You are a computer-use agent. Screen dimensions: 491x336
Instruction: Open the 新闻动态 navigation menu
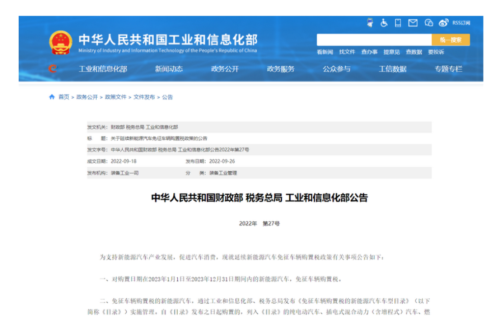point(169,69)
